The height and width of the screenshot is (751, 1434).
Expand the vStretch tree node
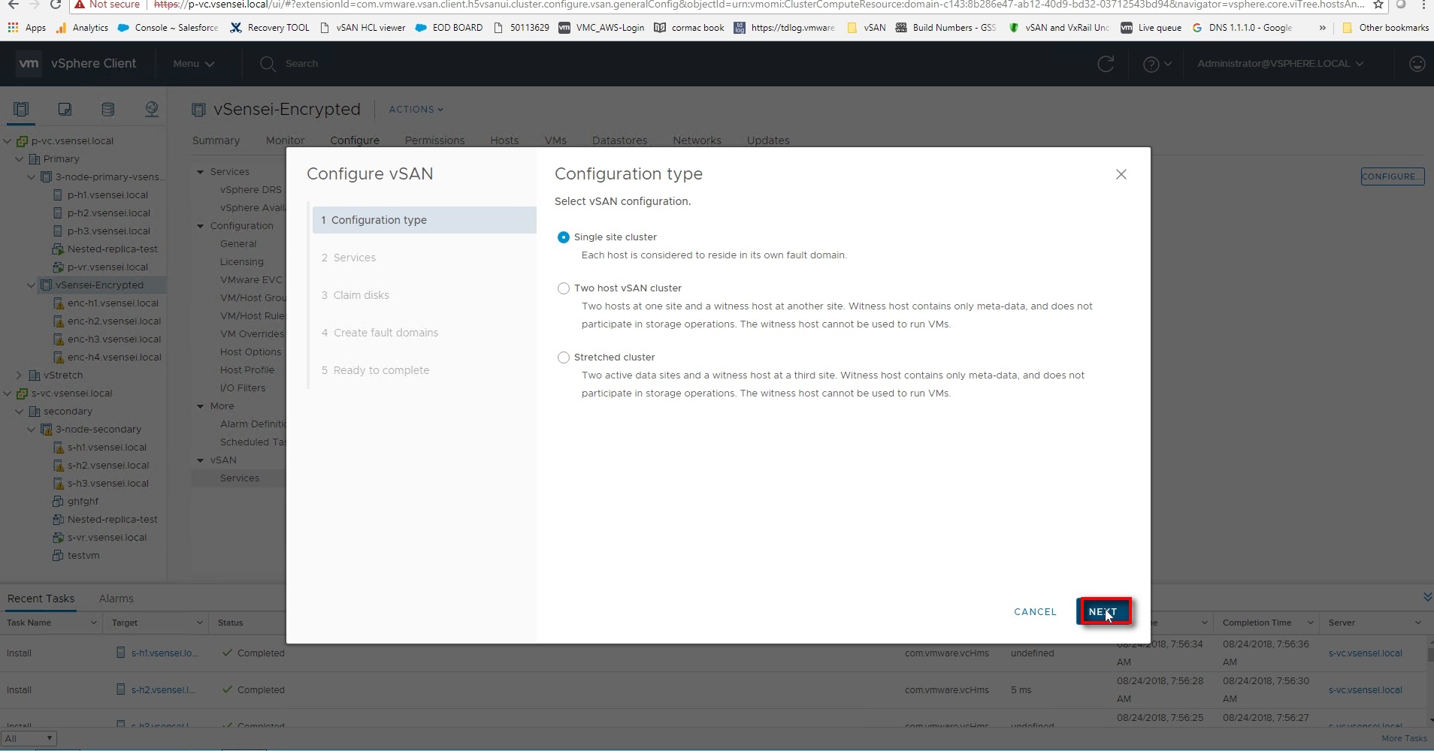19,375
